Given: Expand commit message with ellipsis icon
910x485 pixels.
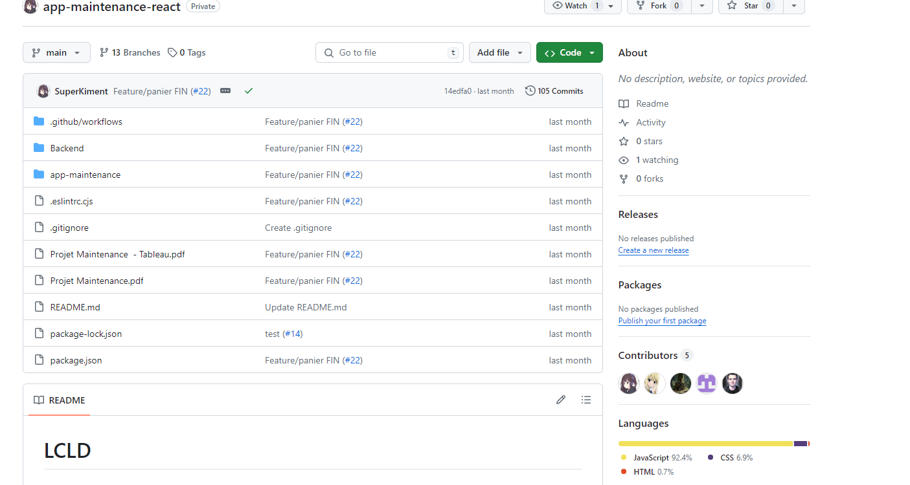Looking at the screenshot, I should point(225,91).
